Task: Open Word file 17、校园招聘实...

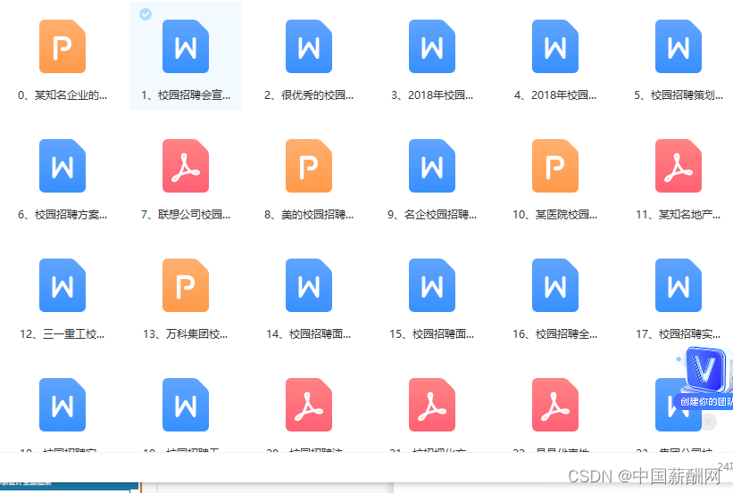Action: (679, 285)
